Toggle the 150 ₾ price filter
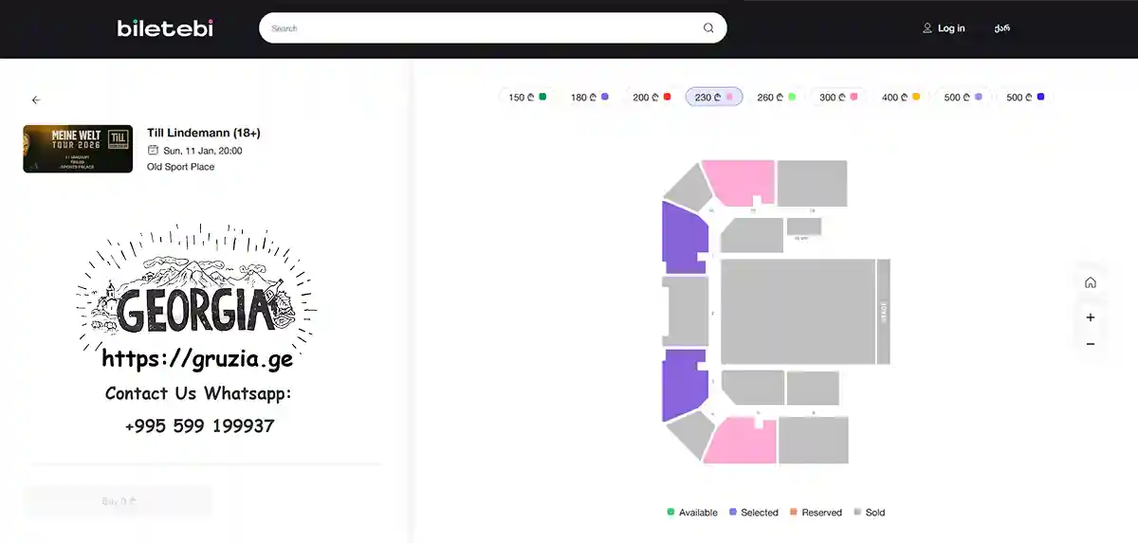The height and width of the screenshot is (543, 1138). (x=527, y=97)
